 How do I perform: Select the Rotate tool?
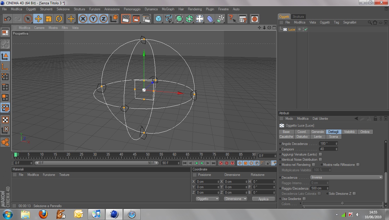pyautogui.click(x=59, y=19)
